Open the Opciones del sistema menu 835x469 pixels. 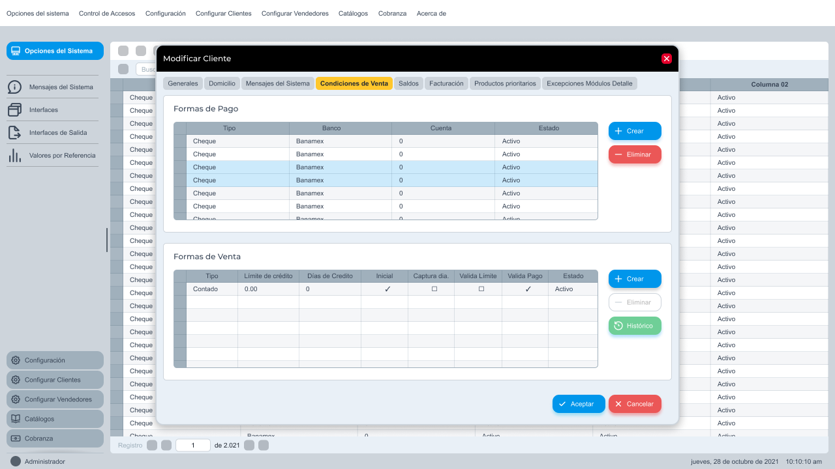38,13
